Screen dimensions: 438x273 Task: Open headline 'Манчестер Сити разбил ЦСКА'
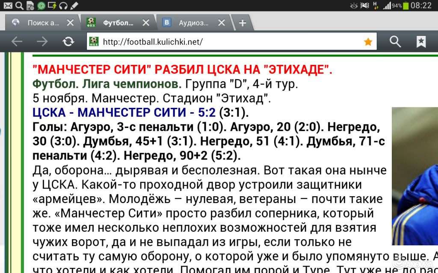coord(182,70)
